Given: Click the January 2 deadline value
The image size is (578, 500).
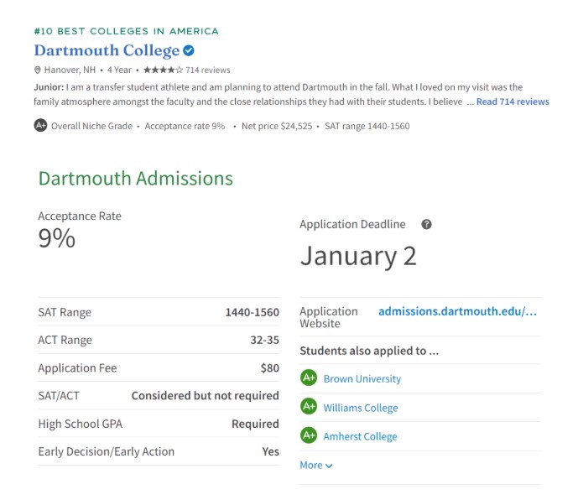Looking at the screenshot, I should [x=358, y=256].
